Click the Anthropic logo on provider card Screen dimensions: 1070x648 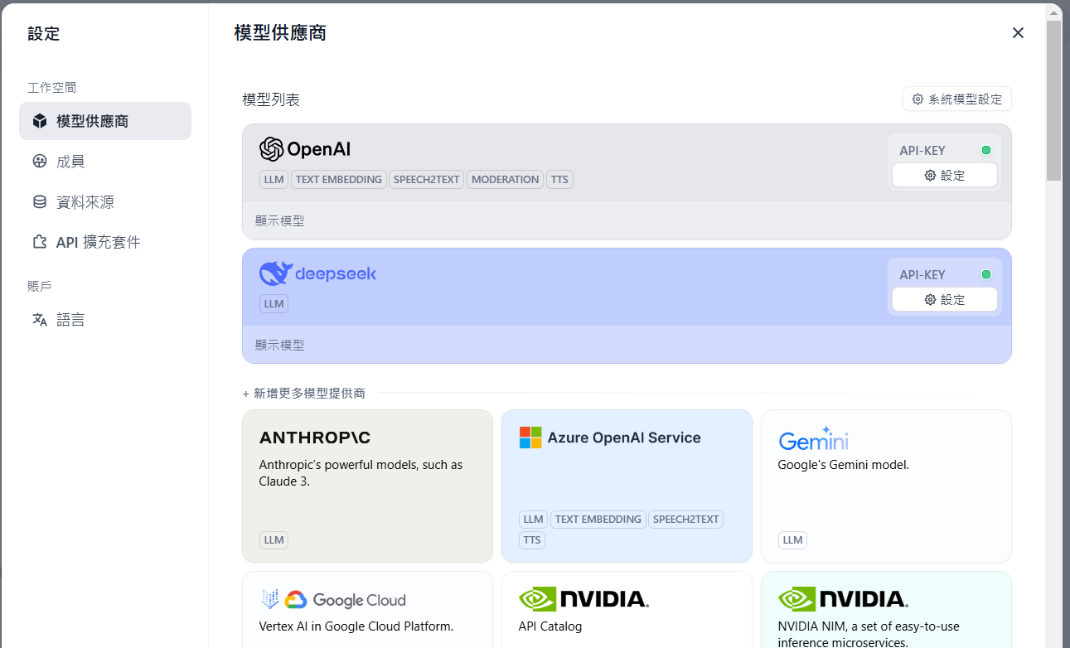(x=314, y=438)
